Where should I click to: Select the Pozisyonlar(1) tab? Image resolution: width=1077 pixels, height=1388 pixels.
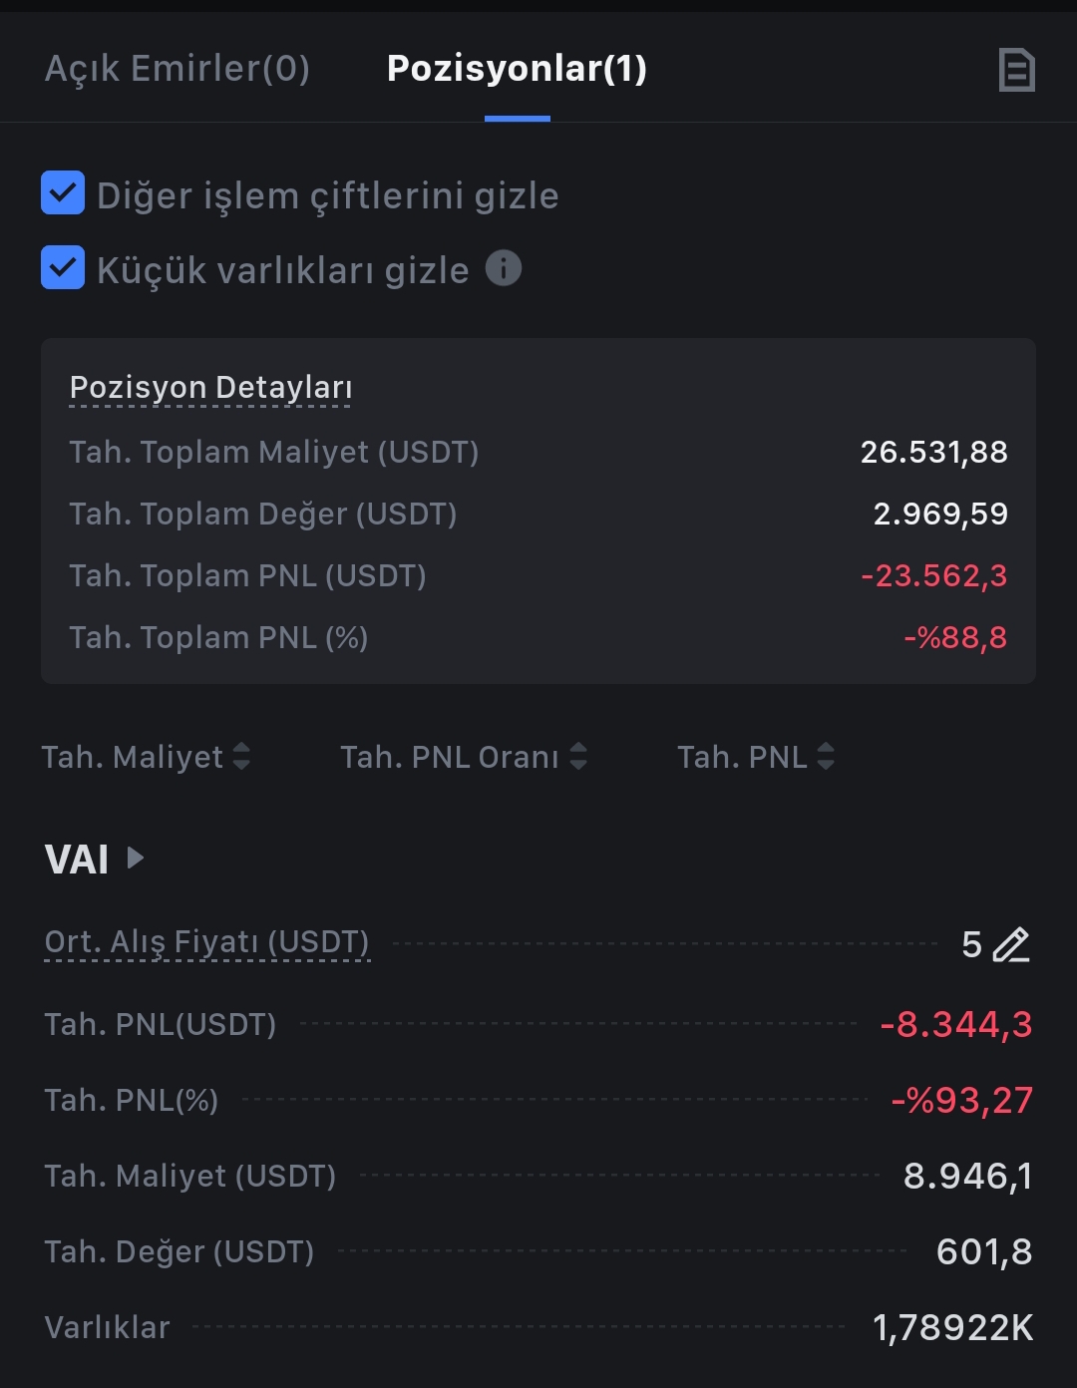517,68
